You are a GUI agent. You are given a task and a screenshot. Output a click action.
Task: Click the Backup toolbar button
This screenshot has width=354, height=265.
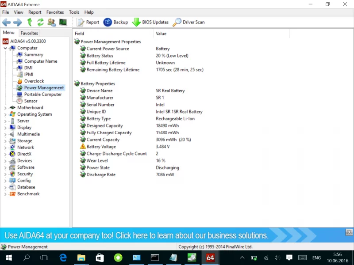115,22
